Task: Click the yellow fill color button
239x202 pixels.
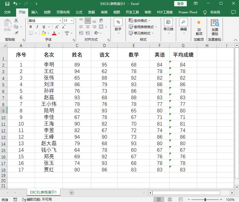Action: (43, 33)
